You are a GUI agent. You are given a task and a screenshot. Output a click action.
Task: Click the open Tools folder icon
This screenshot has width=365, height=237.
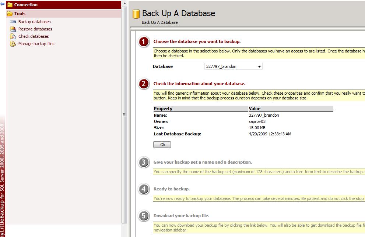pos(10,14)
